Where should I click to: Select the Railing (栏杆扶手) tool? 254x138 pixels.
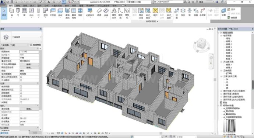[90, 13]
